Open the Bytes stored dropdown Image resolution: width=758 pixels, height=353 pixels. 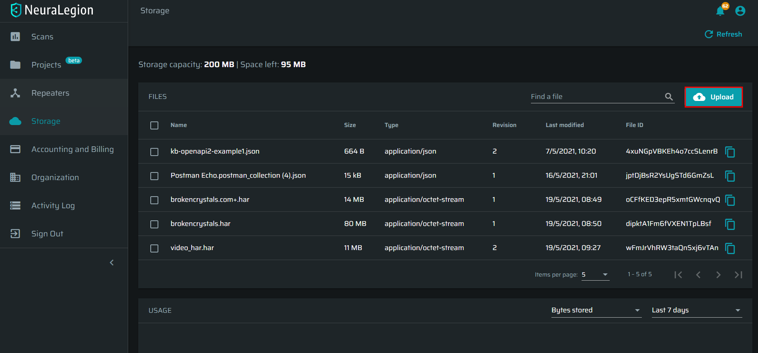tap(596, 310)
